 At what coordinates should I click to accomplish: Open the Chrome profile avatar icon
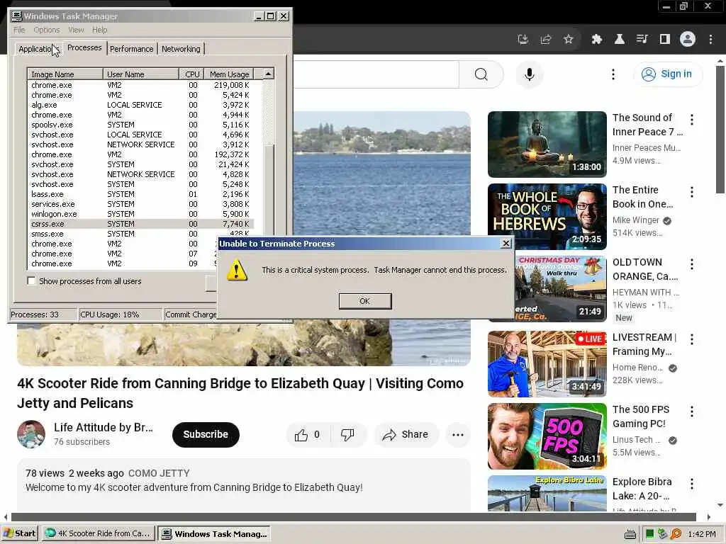point(688,40)
